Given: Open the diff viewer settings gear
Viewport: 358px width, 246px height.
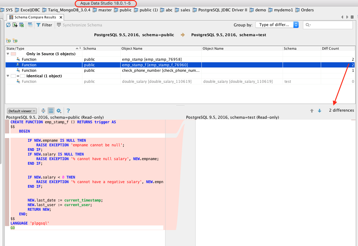Looking at the screenshot, I should coord(59,111).
